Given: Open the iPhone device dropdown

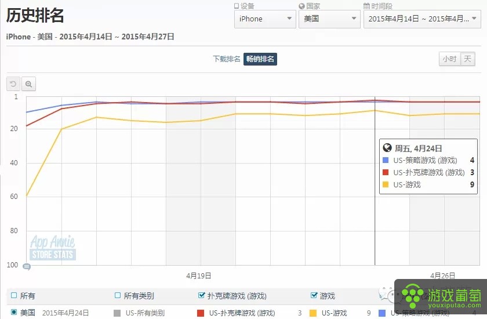Looking at the screenshot, I should [x=265, y=19].
